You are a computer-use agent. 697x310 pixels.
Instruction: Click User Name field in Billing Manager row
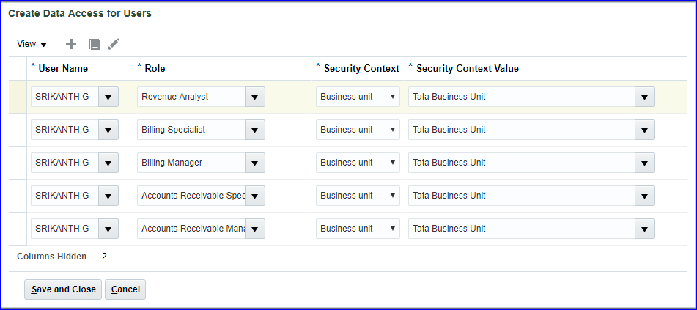pos(63,163)
